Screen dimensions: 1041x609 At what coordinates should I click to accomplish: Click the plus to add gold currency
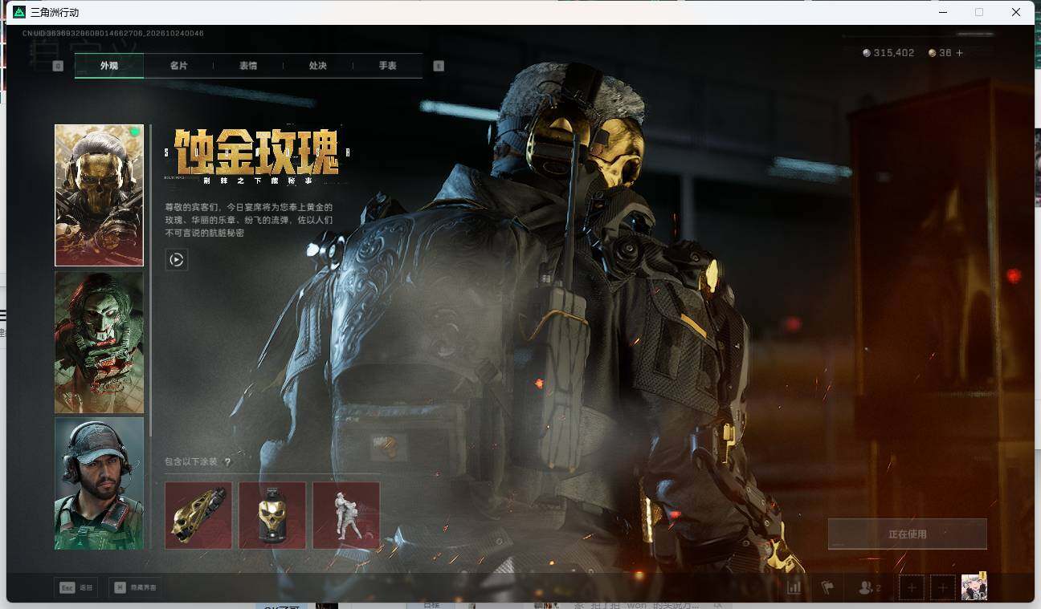click(959, 53)
